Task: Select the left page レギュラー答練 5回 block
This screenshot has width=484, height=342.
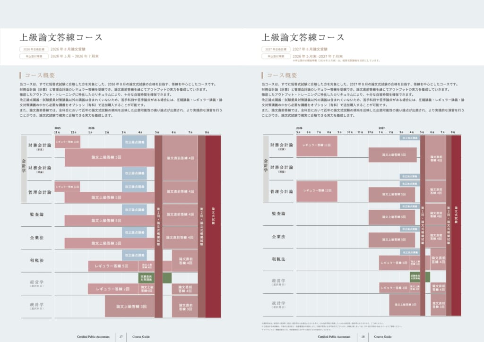Action: point(112,266)
